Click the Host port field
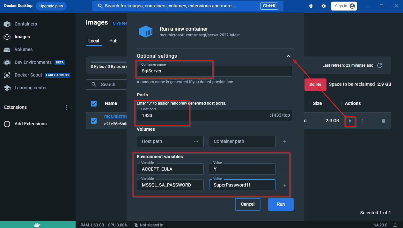 pyautogui.click(x=215, y=115)
